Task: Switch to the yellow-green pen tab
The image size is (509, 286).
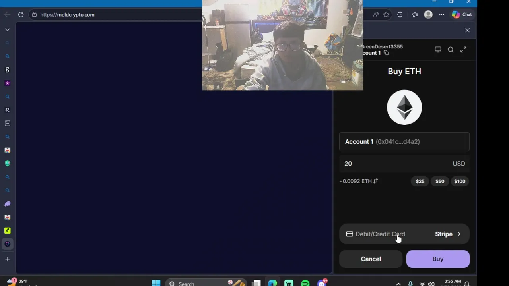Action: [x=7, y=230]
